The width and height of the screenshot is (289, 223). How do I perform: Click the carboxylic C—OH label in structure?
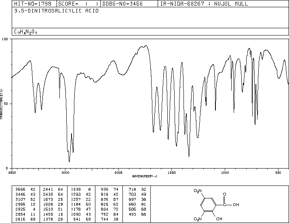(231, 204)
